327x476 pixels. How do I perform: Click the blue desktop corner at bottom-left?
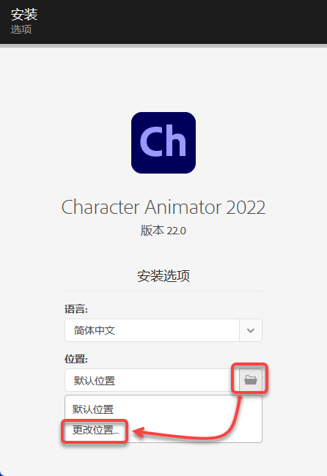tap(1, 475)
